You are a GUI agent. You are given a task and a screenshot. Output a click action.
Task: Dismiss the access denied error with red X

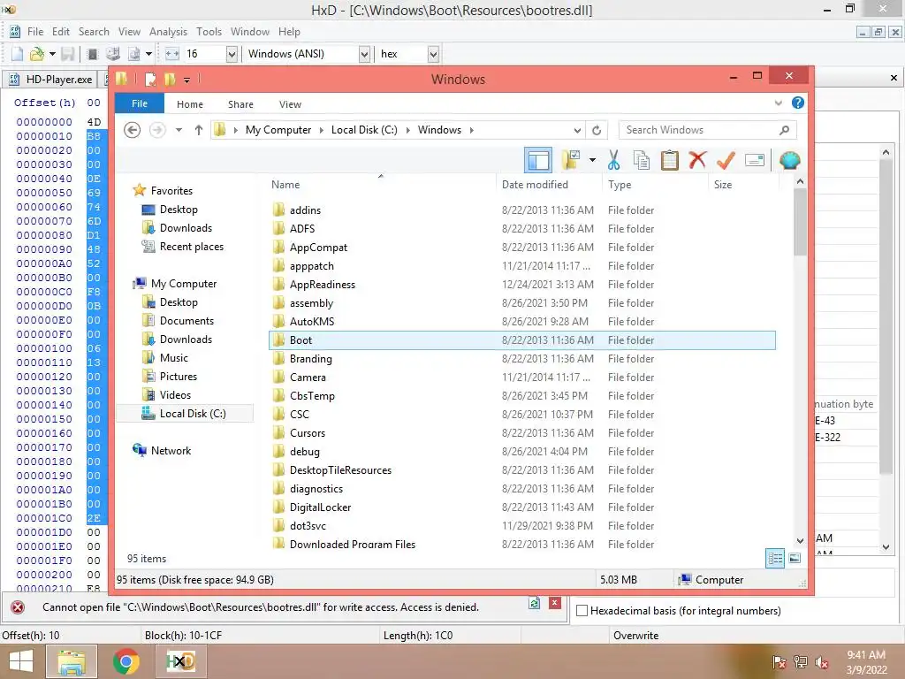[x=555, y=603]
